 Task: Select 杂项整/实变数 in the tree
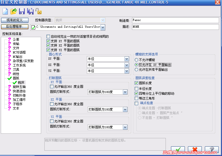click(23, 61)
